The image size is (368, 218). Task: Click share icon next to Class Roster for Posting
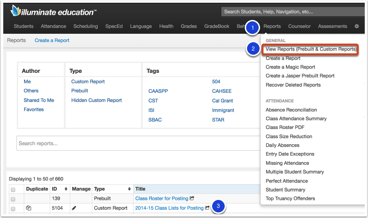point(192,198)
